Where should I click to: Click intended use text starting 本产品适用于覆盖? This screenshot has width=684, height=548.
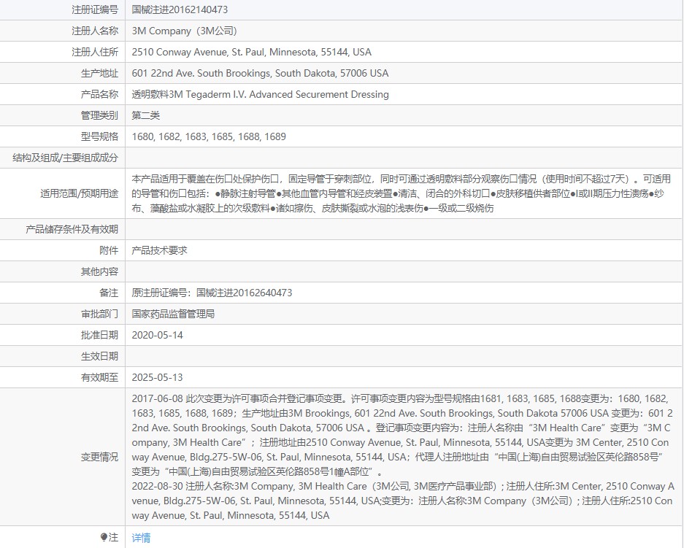401,193
